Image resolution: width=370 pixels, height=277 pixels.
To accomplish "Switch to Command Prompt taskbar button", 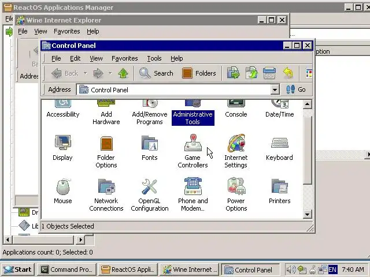I will click(x=67, y=269).
